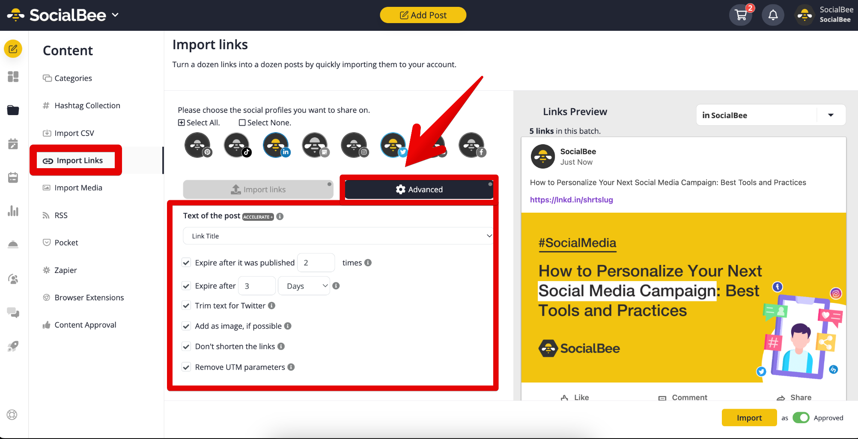This screenshot has height=439, width=858.
Task: Click info icon next to Text of the post
Action: [x=280, y=217]
